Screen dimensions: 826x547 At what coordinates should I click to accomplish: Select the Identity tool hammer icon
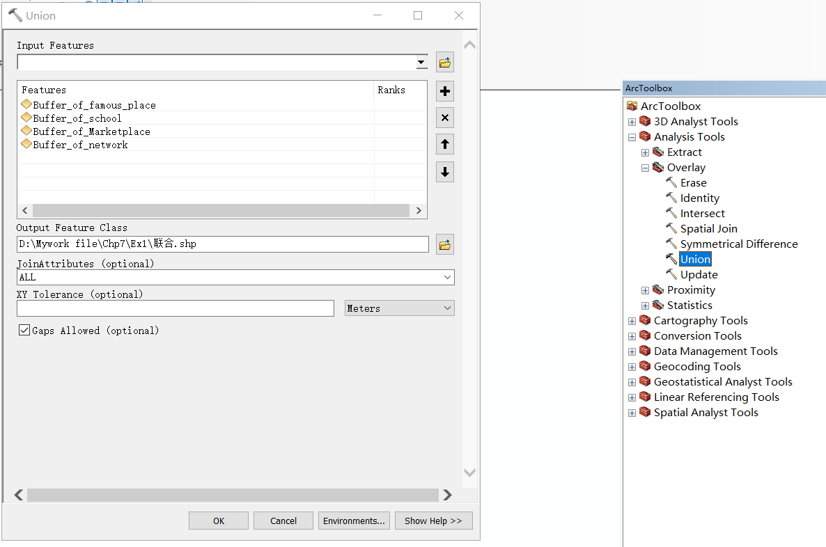pyautogui.click(x=671, y=198)
